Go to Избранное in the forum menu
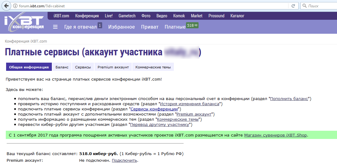Image resolution: width=337 pixels, height=166 pixels. 121,27
